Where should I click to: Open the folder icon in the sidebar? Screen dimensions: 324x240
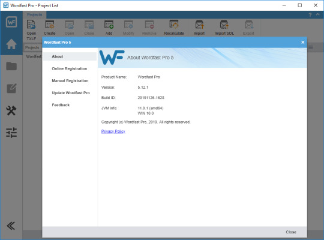[11, 66]
